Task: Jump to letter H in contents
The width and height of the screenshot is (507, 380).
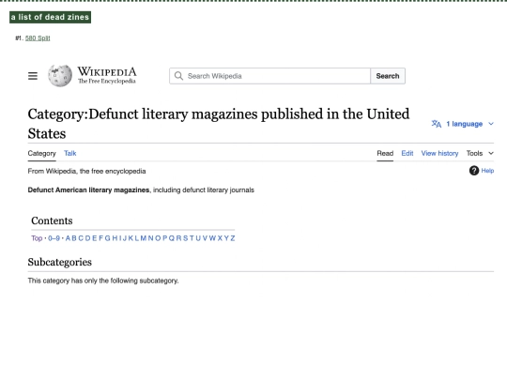Action: pyautogui.click(x=115, y=238)
